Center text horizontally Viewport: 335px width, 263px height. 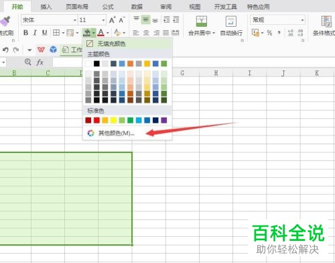click(146, 33)
